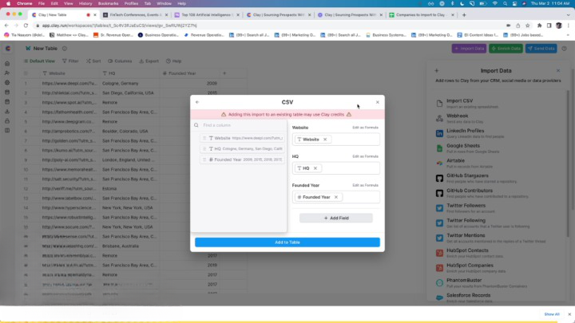Select Twitter Following import source
Screen dimensions: 575x323
pyautogui.click(x=498, y=223)
